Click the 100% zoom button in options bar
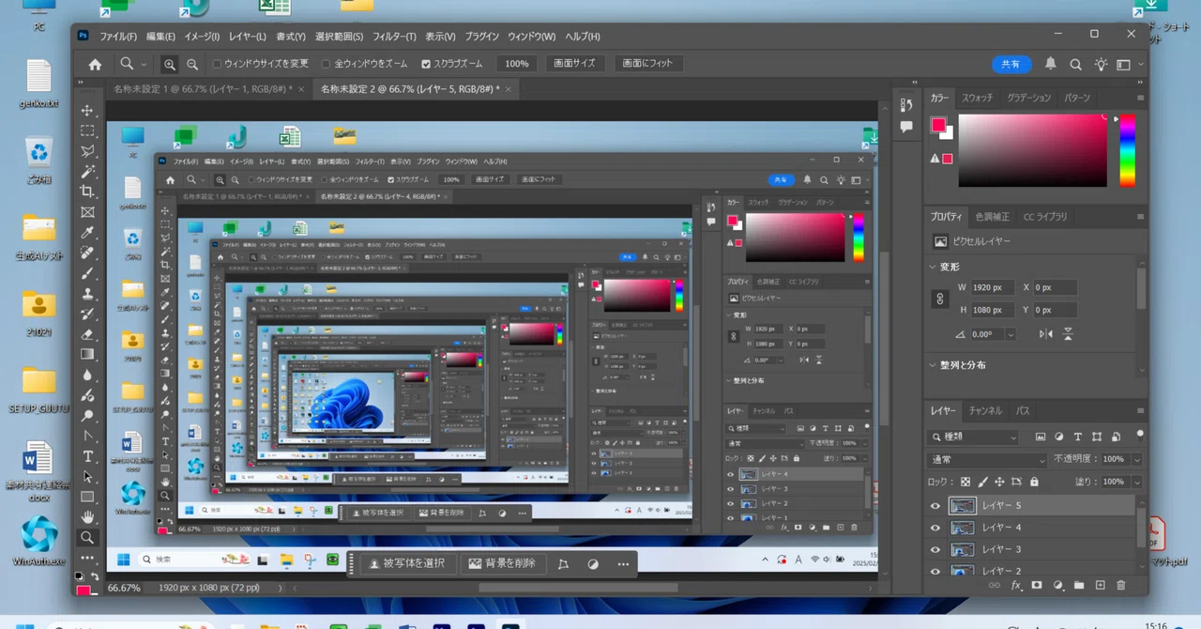The height and width of the screenshot is (629, 1201). tap(517, 64)
